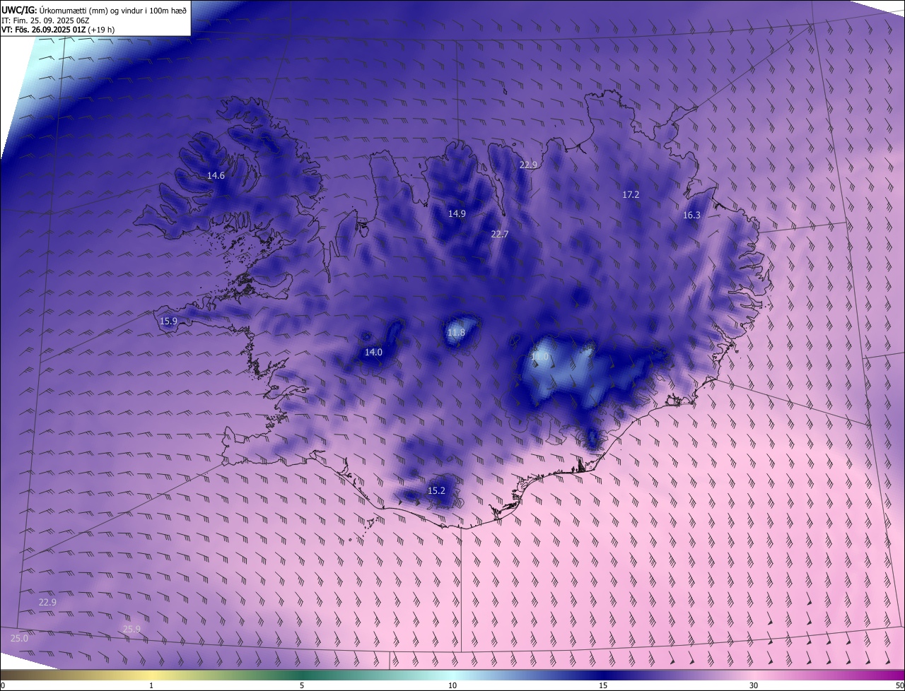Click the colorbar tick label '30'
Screen dimensions: 905x691
754,685
